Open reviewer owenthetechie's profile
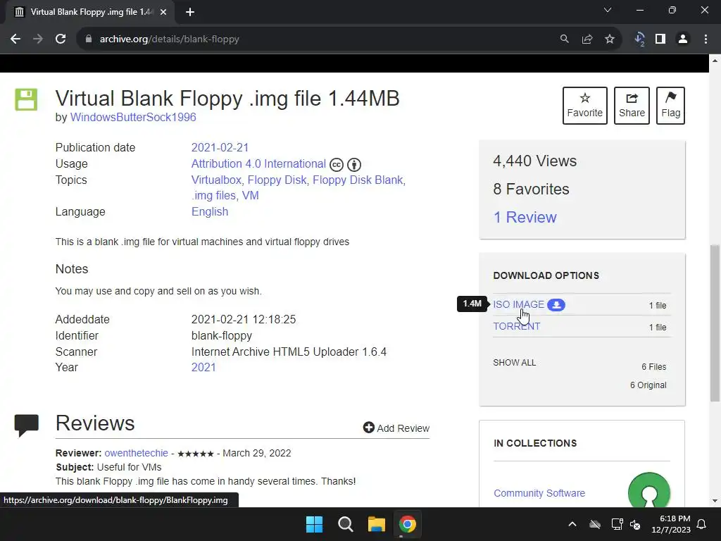This screenshot has width=721, height=541. (x=136, y=453)
